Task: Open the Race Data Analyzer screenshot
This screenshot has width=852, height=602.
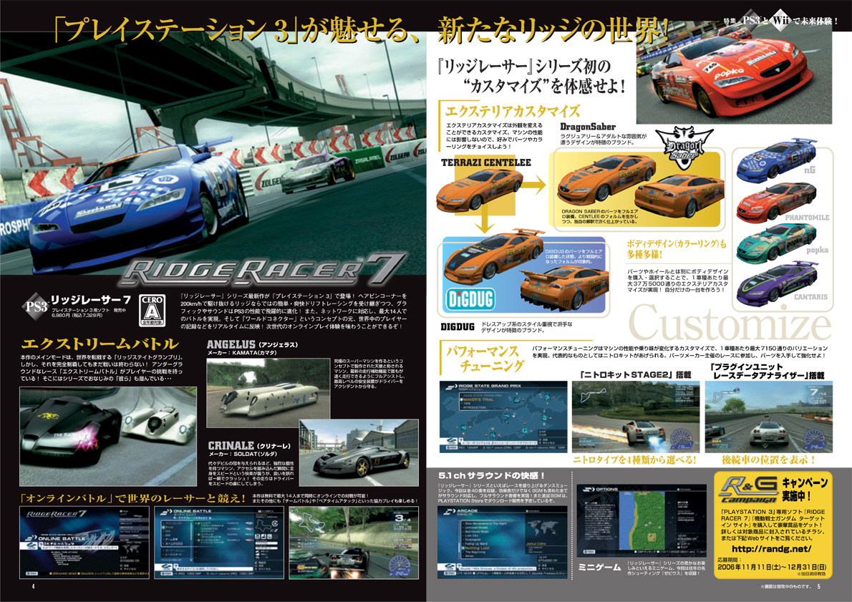Action: pos(769,416)
